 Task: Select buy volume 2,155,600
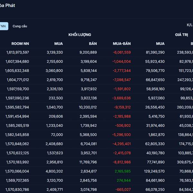point(55,61)
